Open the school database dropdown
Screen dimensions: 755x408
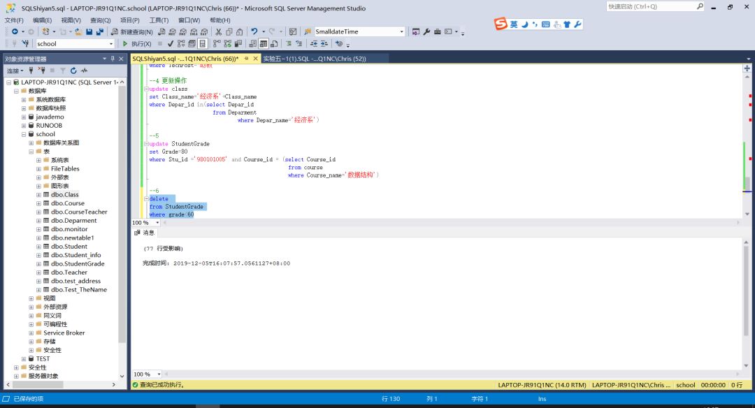point(110,44)
